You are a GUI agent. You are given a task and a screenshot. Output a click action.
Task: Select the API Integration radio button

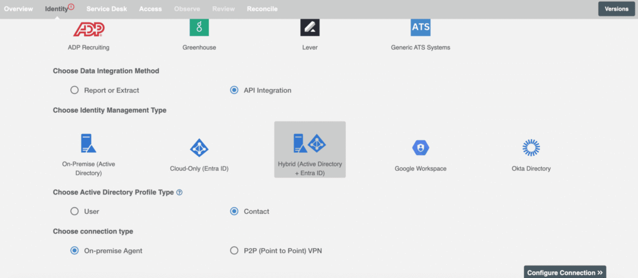pos(234,90)
